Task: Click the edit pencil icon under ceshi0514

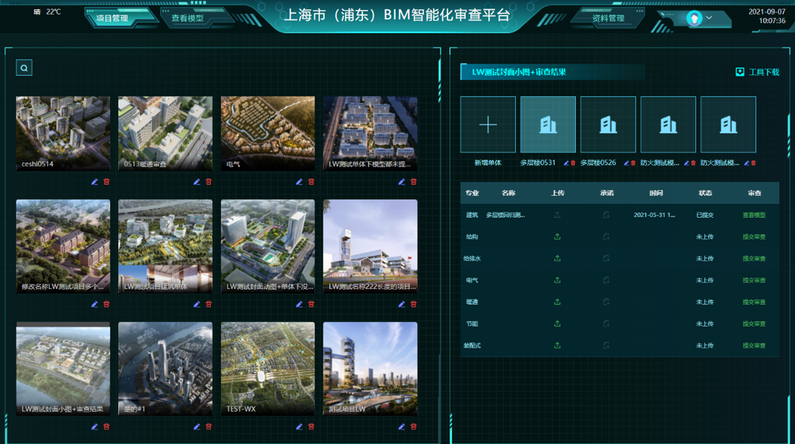Action: coord(94,182)
